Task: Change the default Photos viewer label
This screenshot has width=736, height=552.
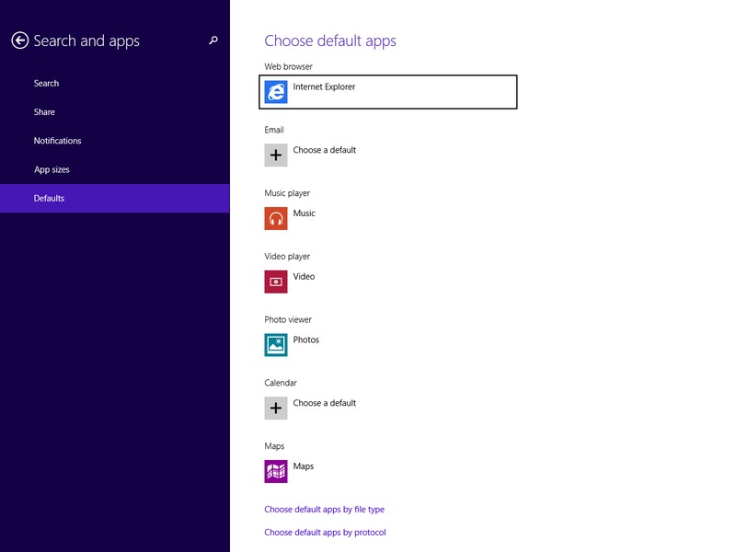Action: [306, 339]
